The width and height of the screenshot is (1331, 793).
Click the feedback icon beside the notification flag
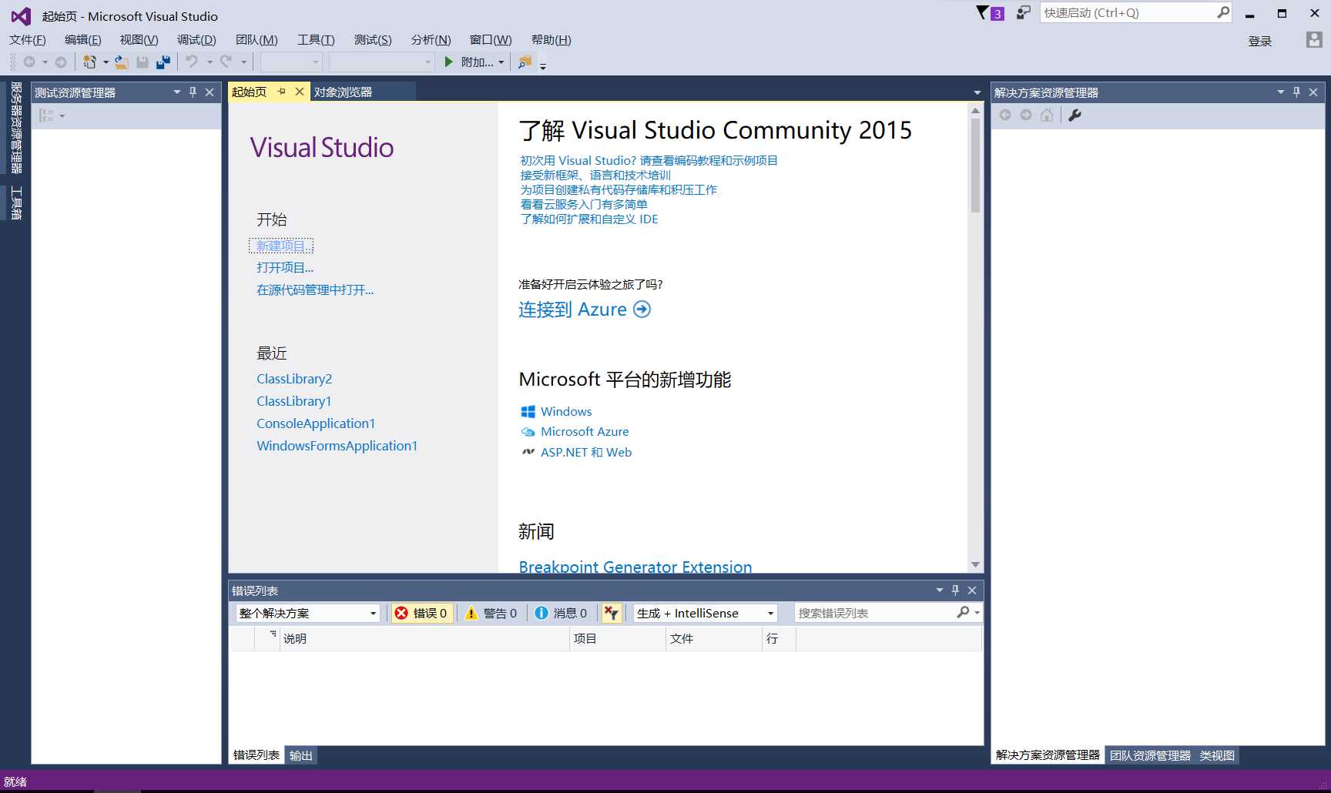click(1023, 12)
